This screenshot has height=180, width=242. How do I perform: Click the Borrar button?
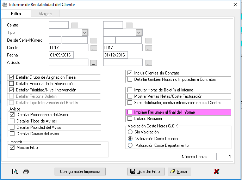click(179, 172)
